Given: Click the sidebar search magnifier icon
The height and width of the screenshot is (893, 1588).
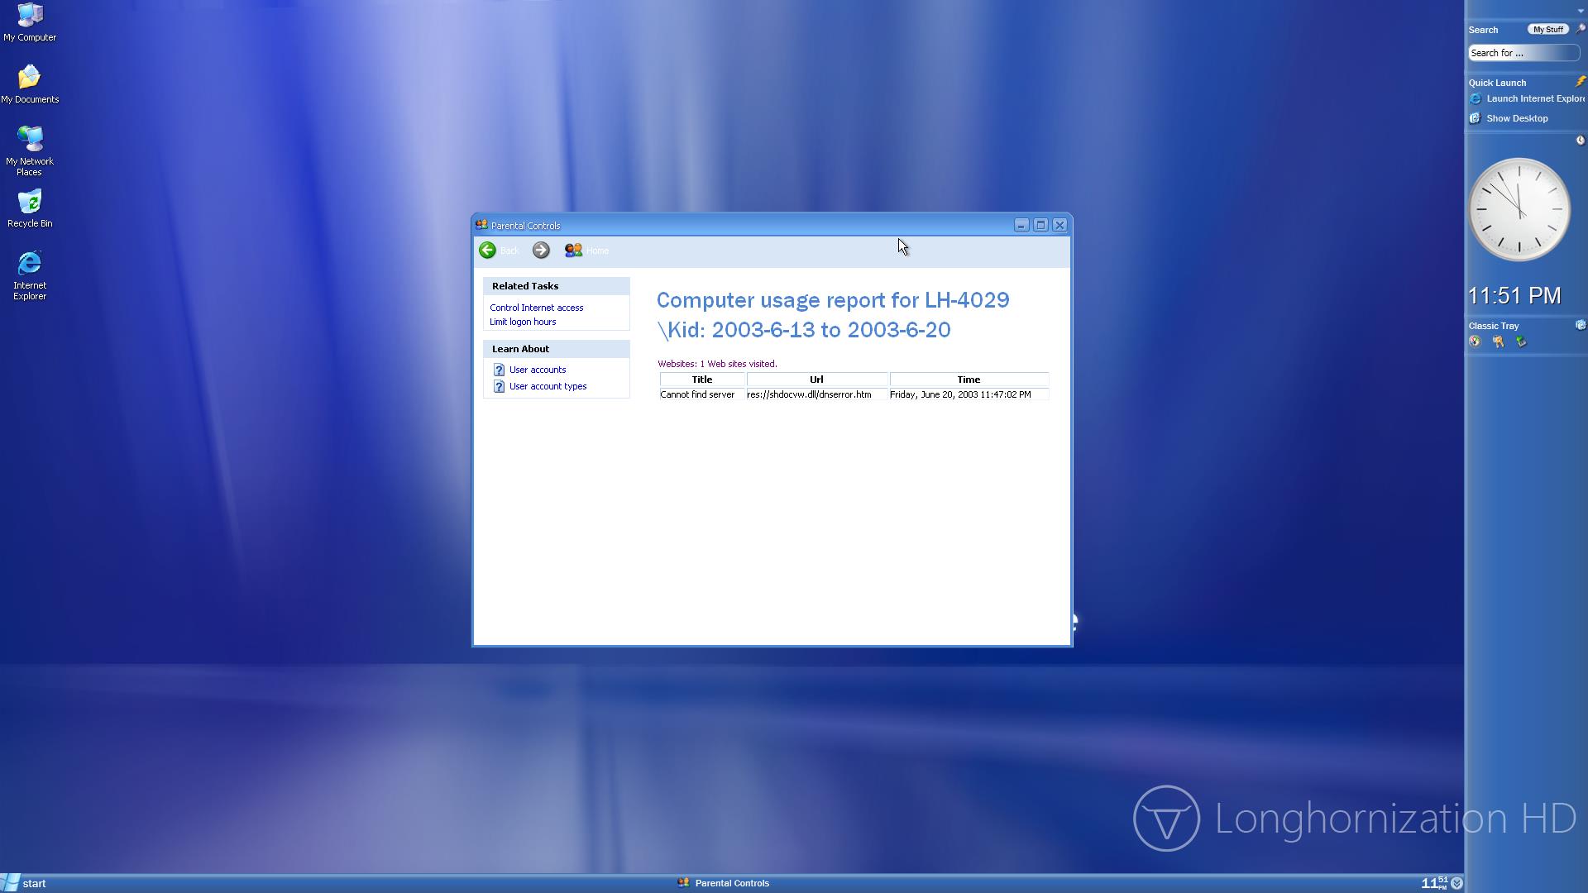Looking at the screenshot, I should point(1580,29).
